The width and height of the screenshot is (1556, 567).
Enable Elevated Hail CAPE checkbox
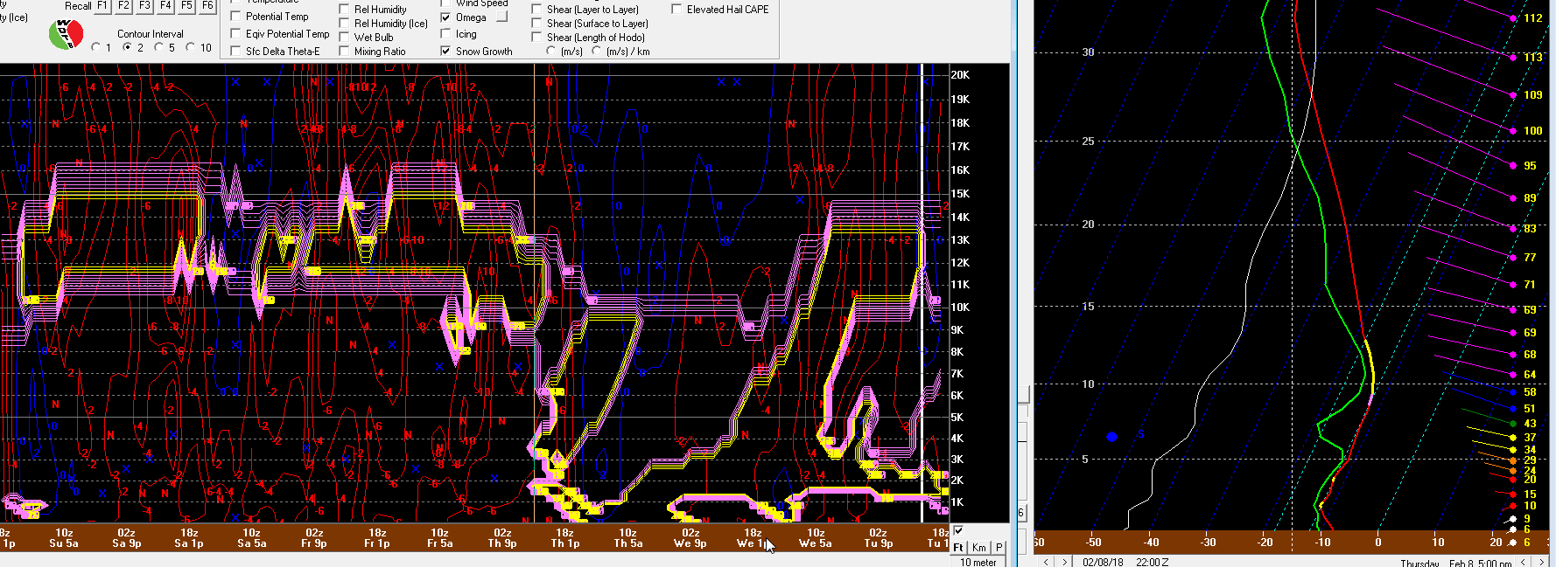coord(676,9)
